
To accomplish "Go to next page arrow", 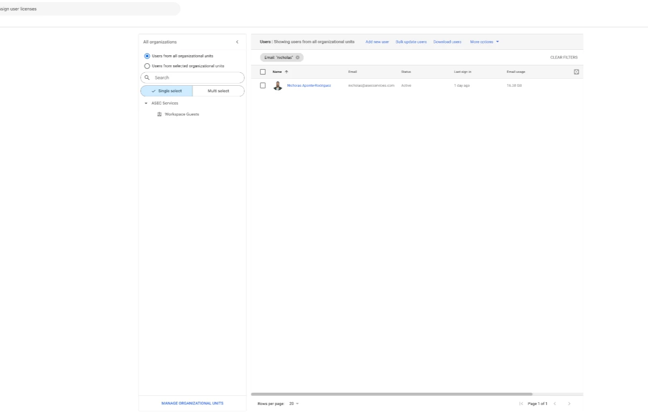I will point(569,403).
